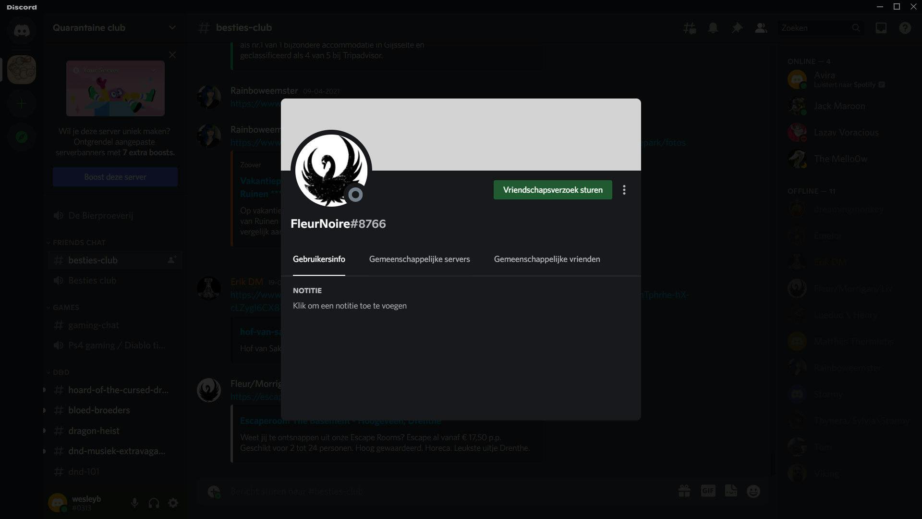
Task: Click the note field to add a notitie
Action: (350, 306)
